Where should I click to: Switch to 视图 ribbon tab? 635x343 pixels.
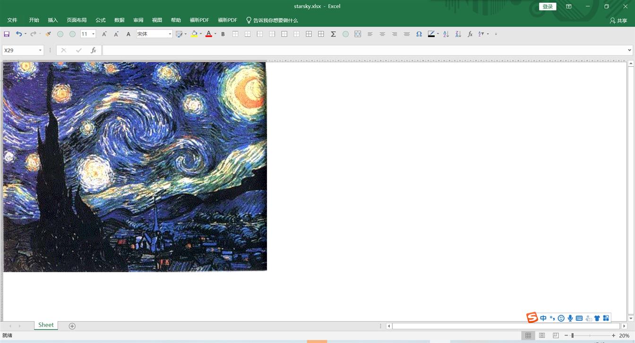tap(157, 20)
